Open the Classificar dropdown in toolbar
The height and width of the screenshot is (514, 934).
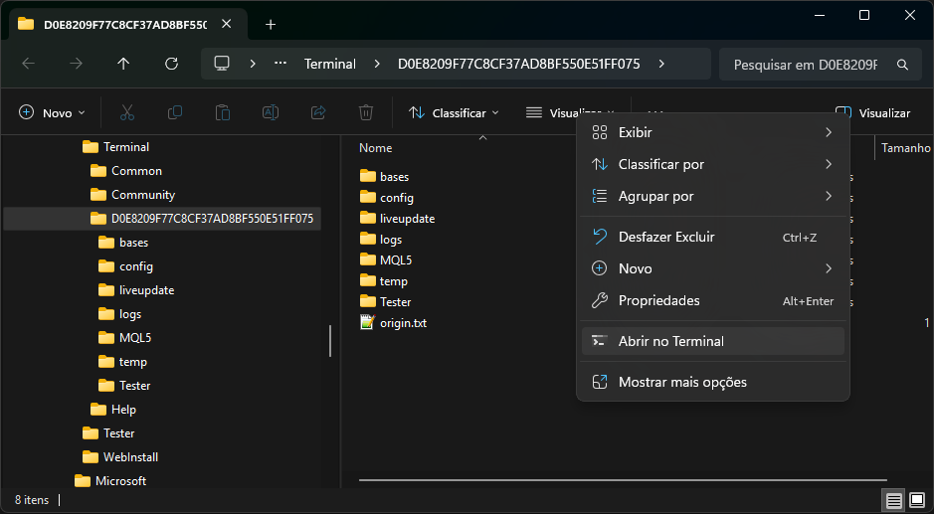[454, 113]
